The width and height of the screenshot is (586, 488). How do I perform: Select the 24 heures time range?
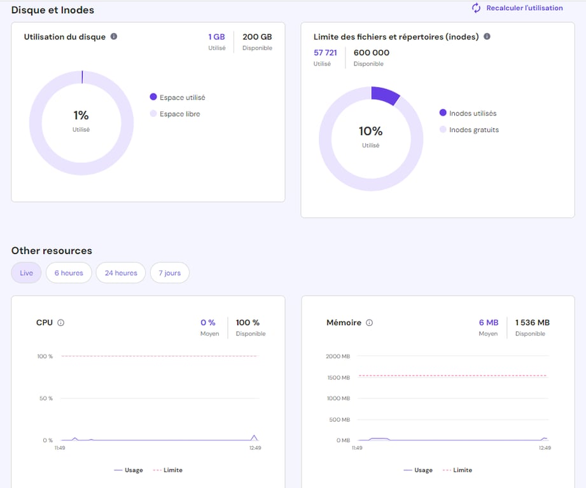click(120, 273)
